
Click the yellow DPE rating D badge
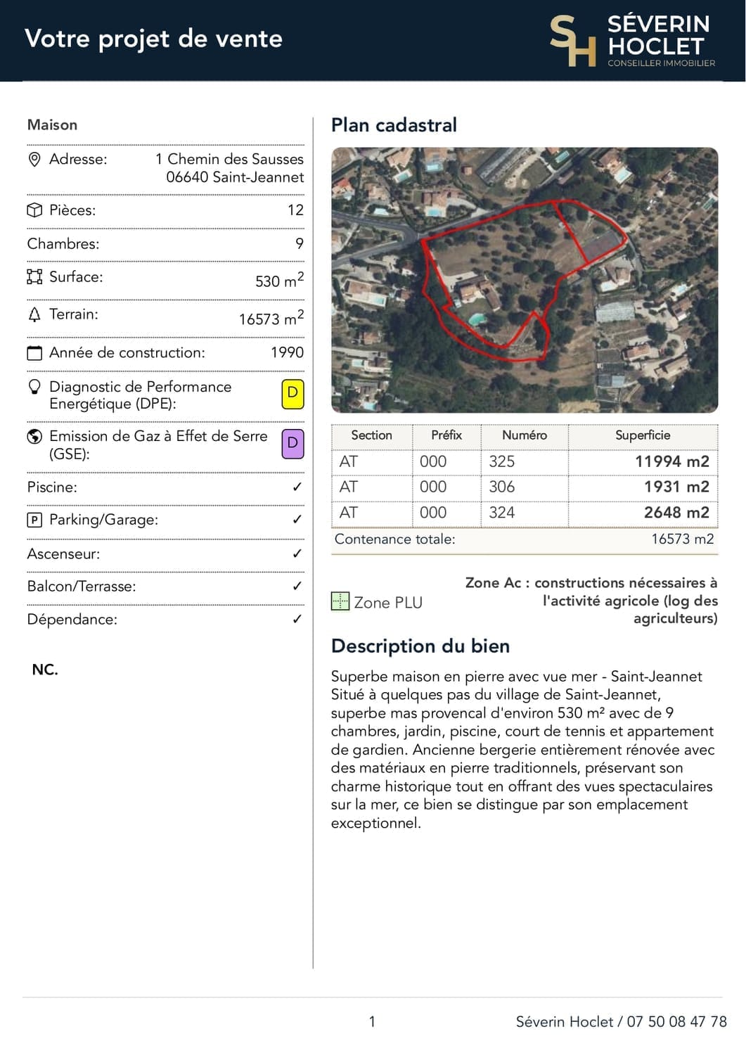pyautogui.click(x=292, y=394)
